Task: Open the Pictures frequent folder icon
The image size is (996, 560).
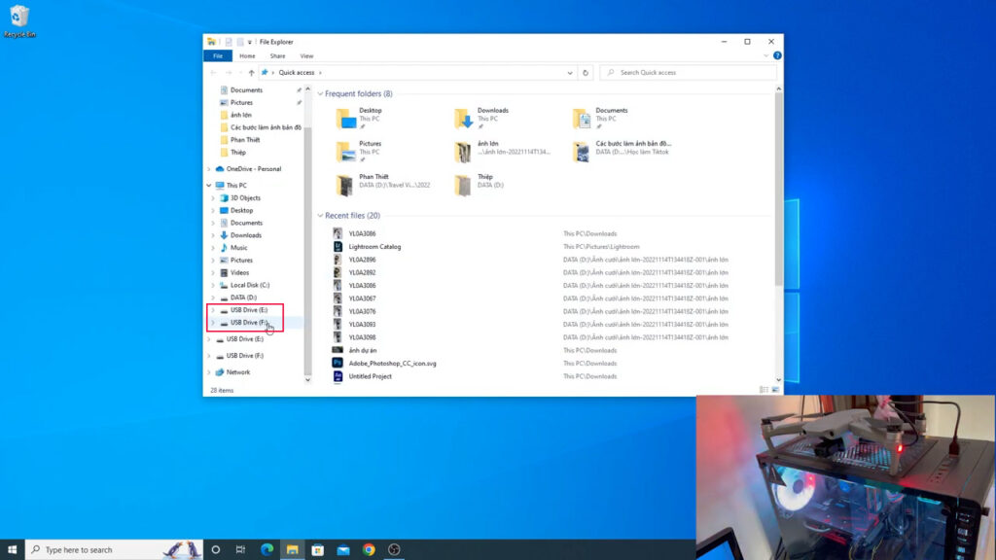Action: (x=346, y=151)
